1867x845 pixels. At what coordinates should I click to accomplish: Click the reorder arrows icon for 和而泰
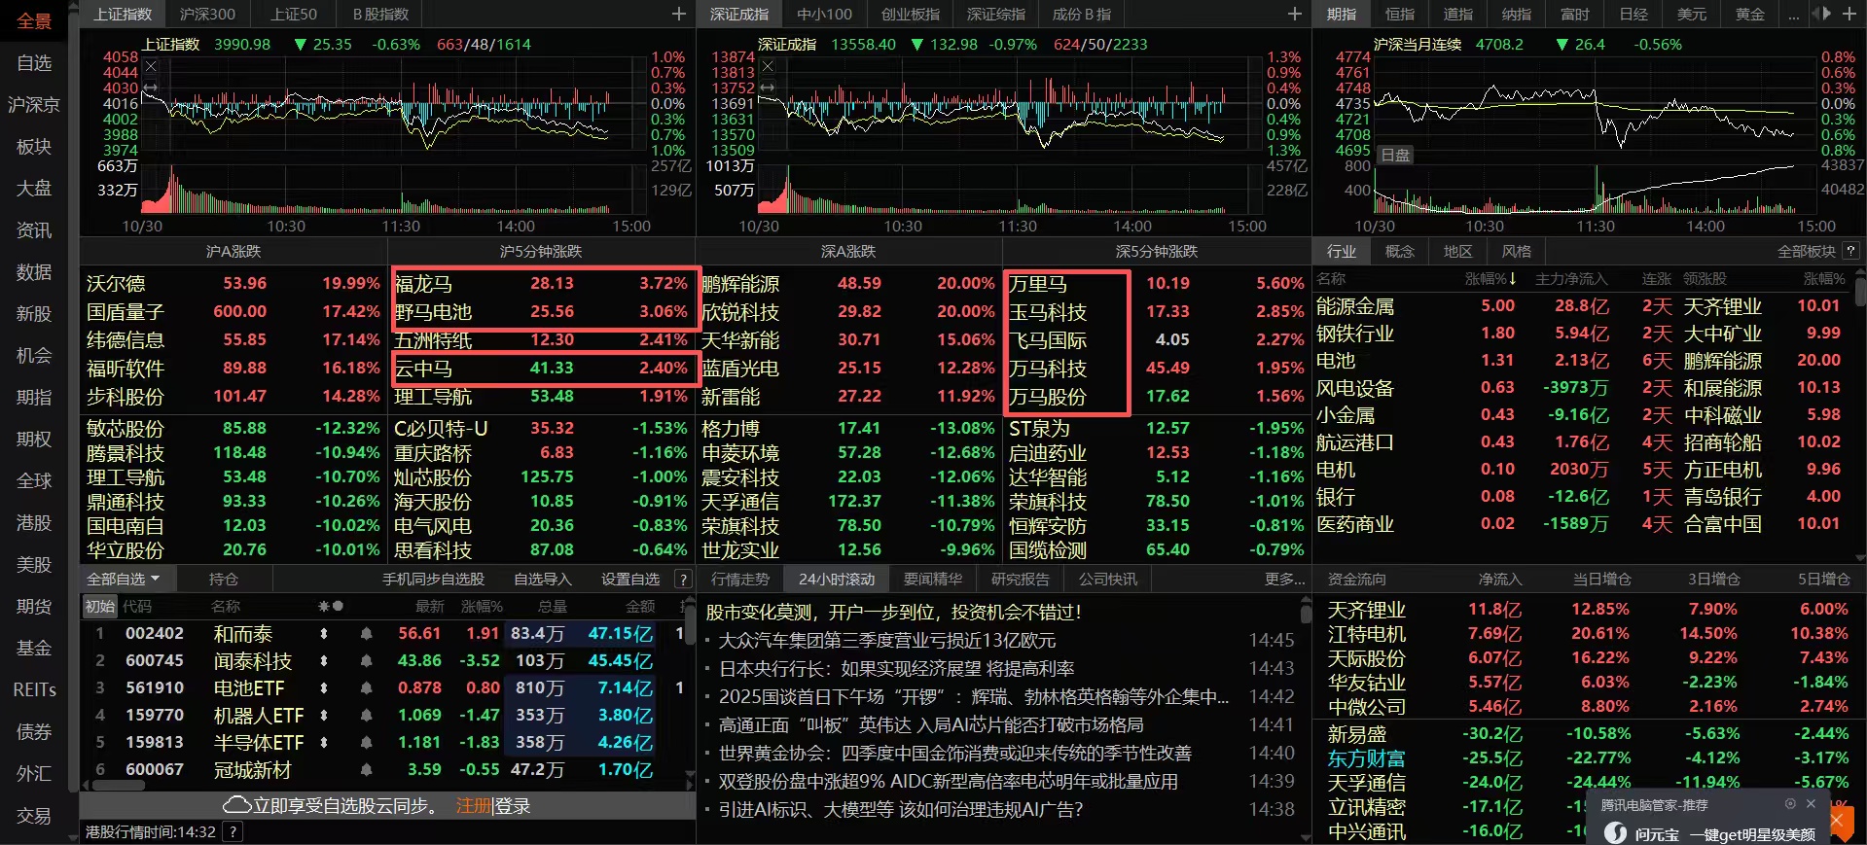pyautogui.click(x=324, y=633)
